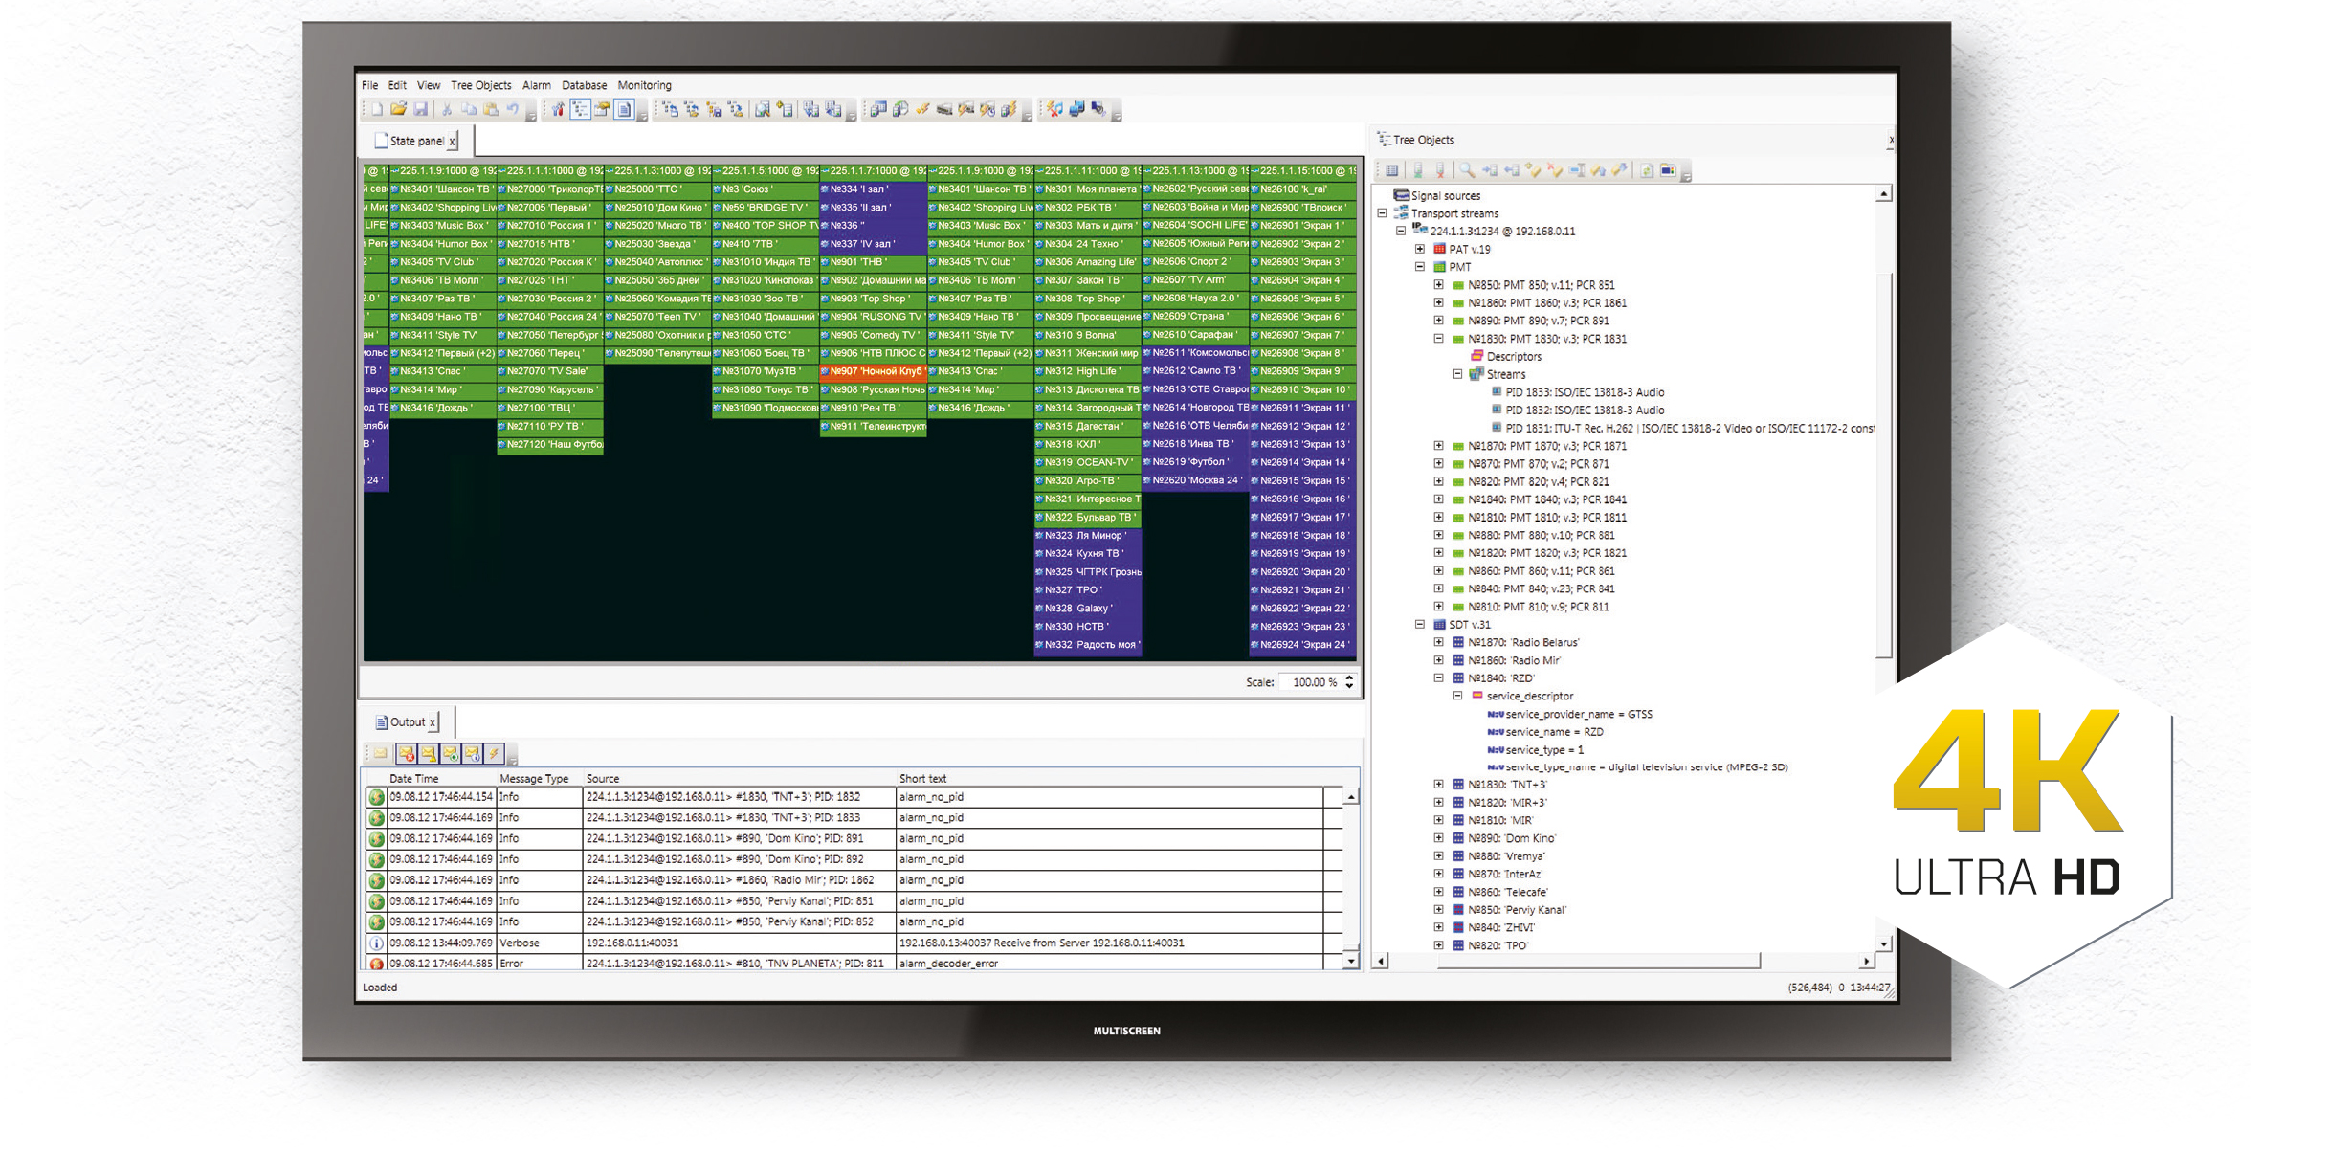Open the Alarm menu
This screenshot has height=1154, width=2352.
click(x=537, y=85)
